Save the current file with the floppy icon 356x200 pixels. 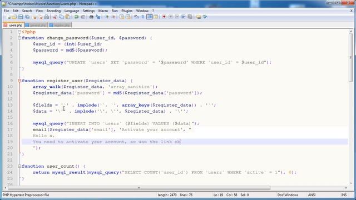pos(21,17)
